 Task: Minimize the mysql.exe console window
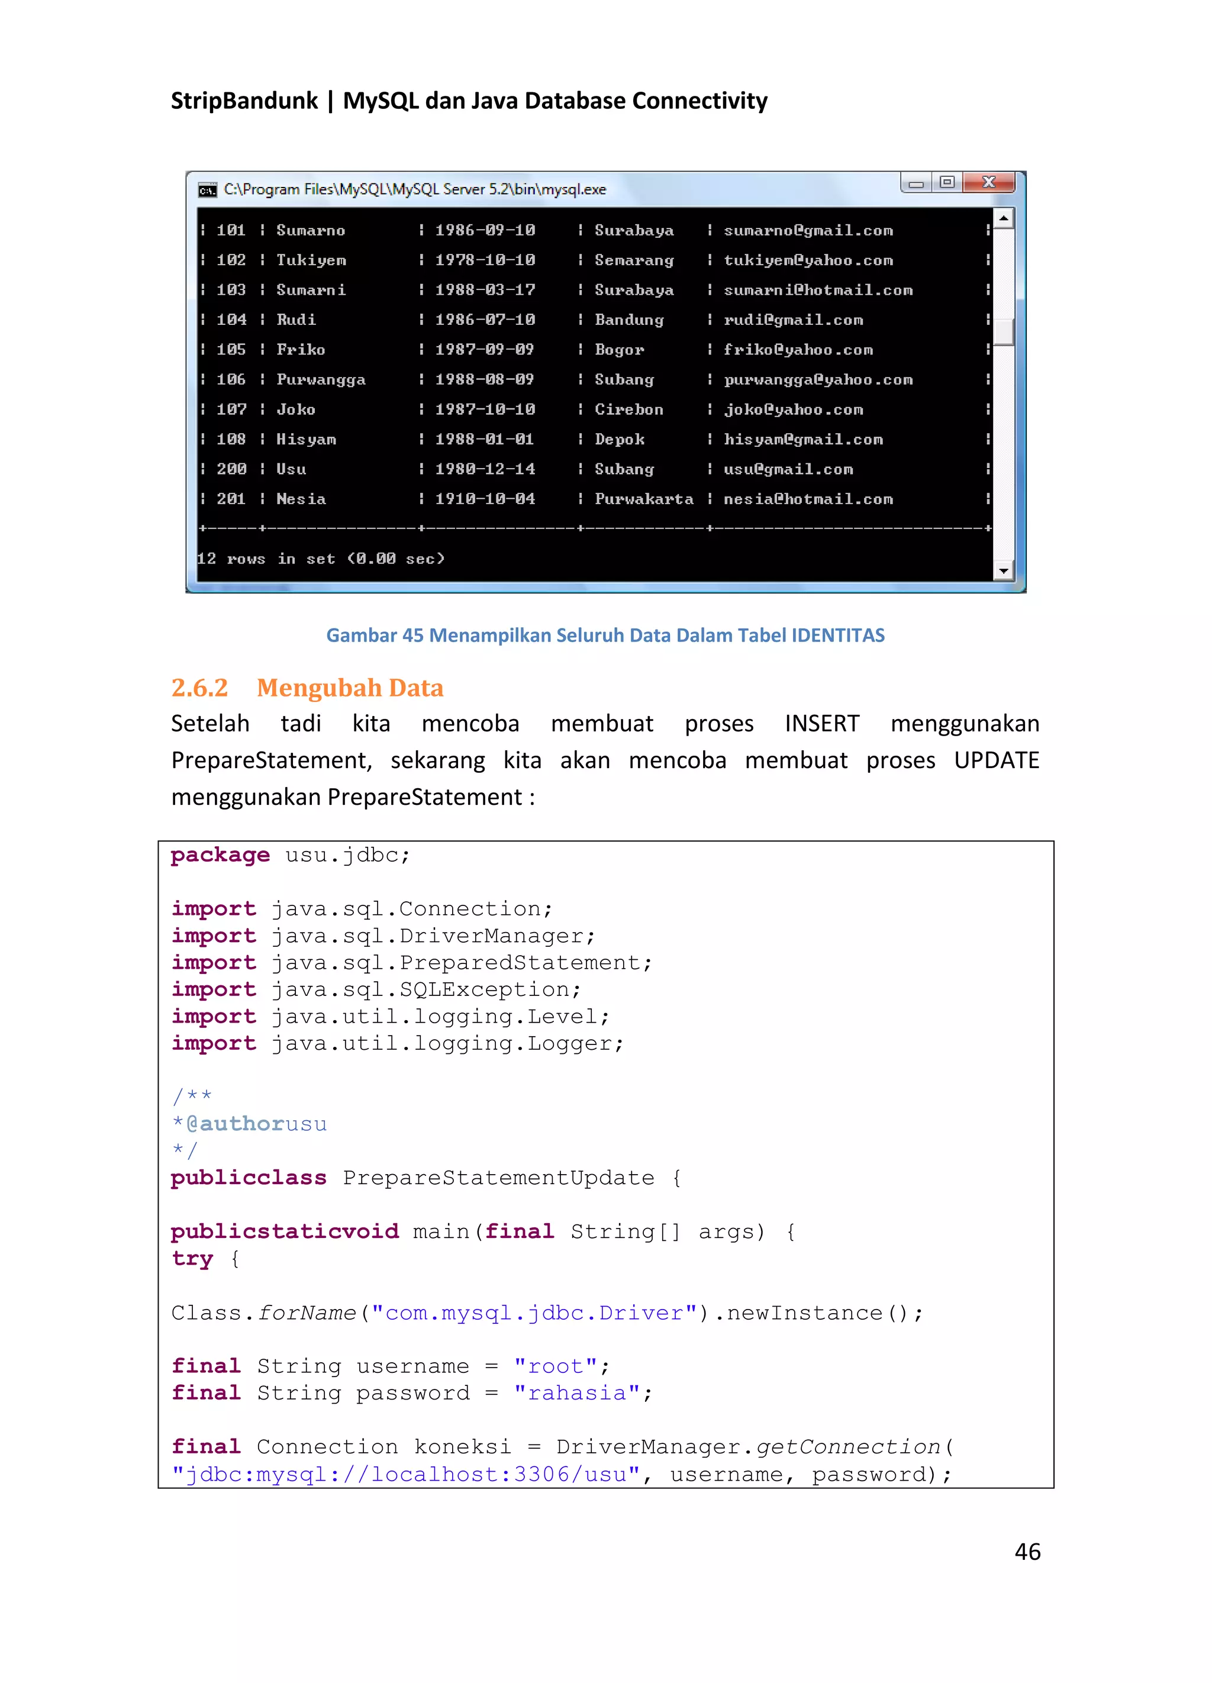pos(917,183)
